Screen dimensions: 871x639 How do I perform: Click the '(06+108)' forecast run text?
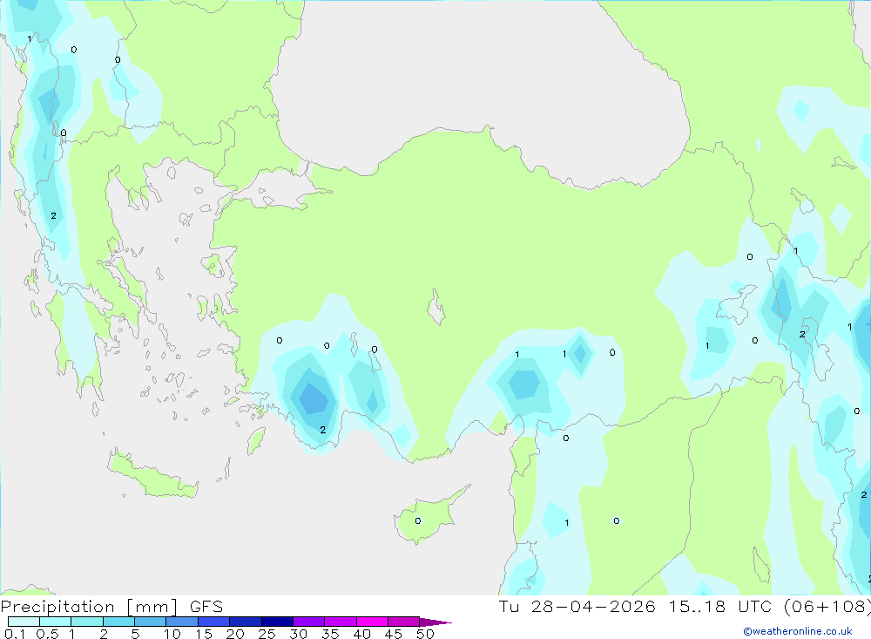[x=827, y=607]
